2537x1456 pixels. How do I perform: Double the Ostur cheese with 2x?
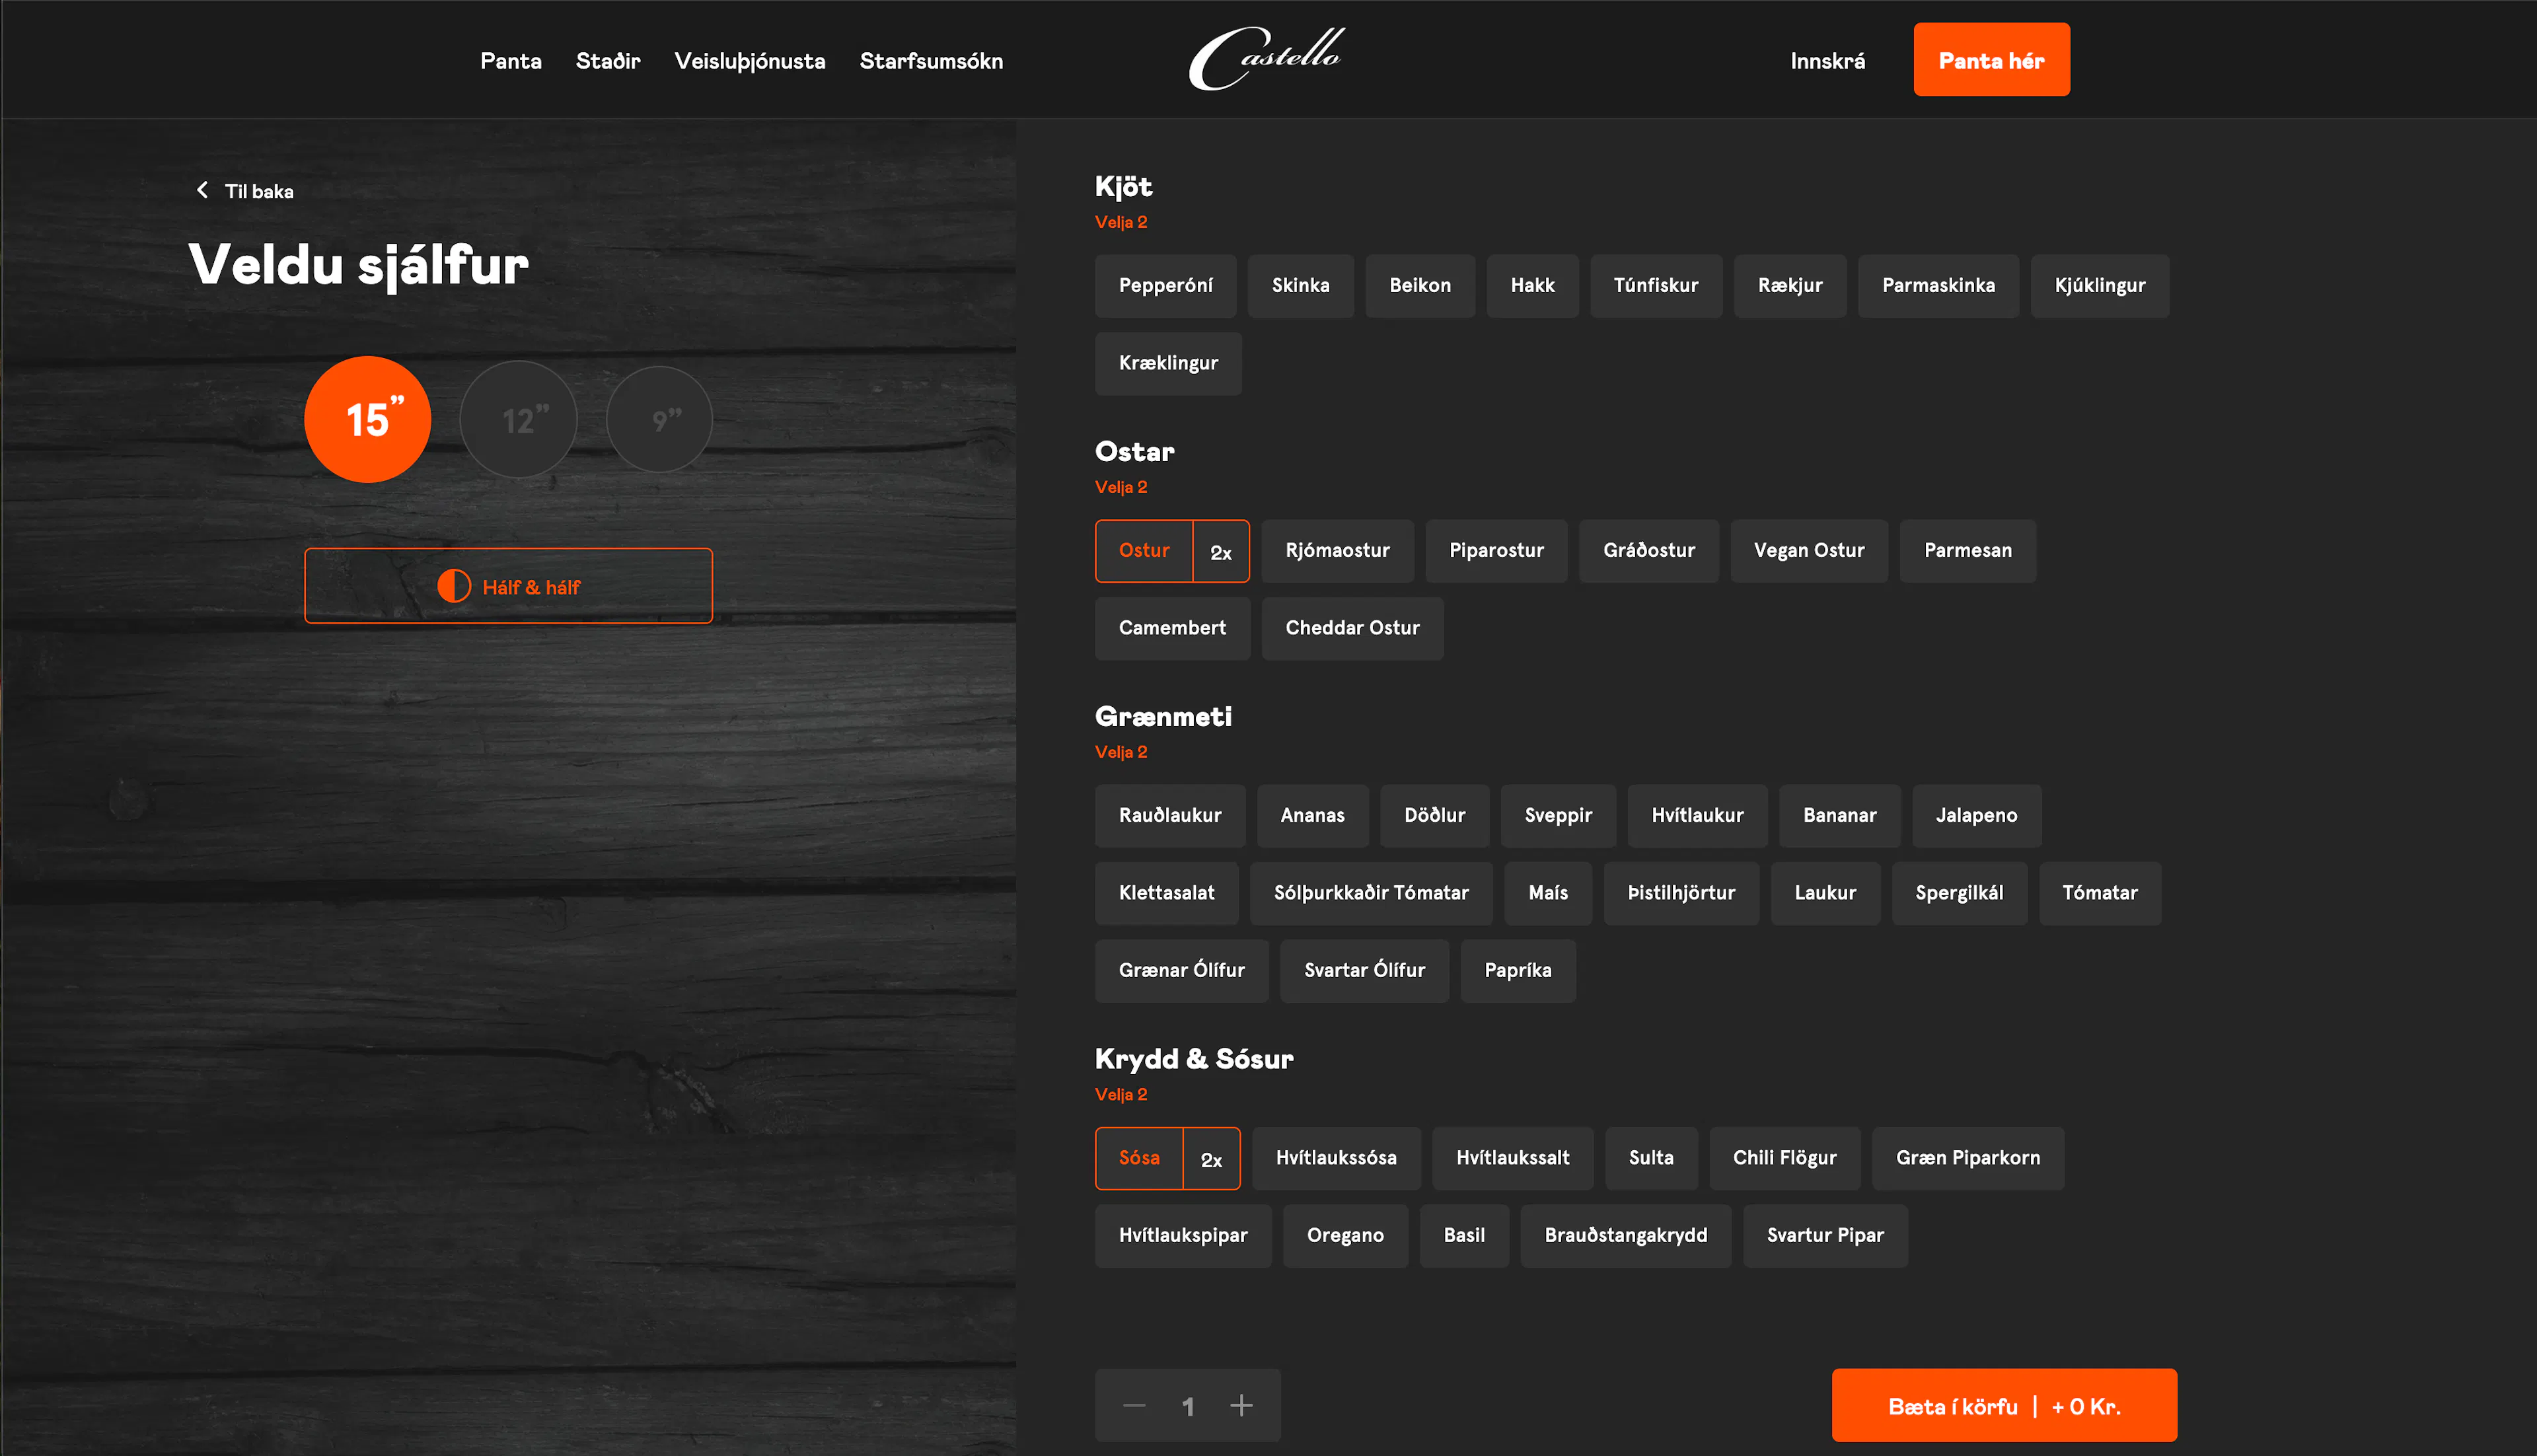[1221, 551]
